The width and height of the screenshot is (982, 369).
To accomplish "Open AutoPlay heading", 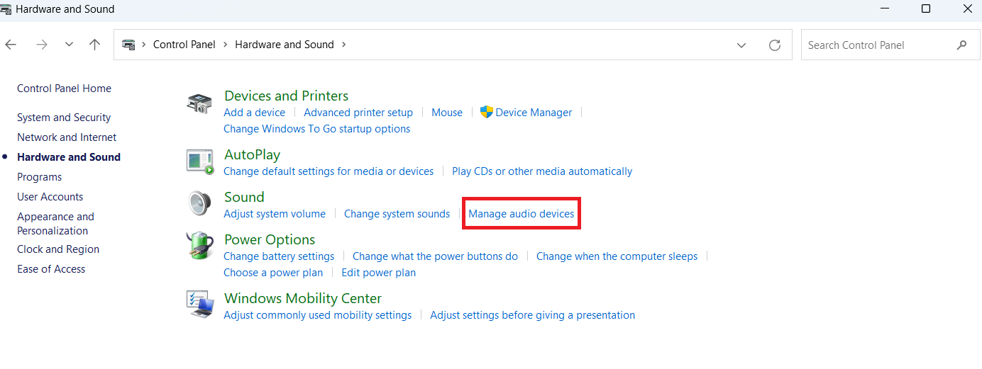I will [252, 154].
